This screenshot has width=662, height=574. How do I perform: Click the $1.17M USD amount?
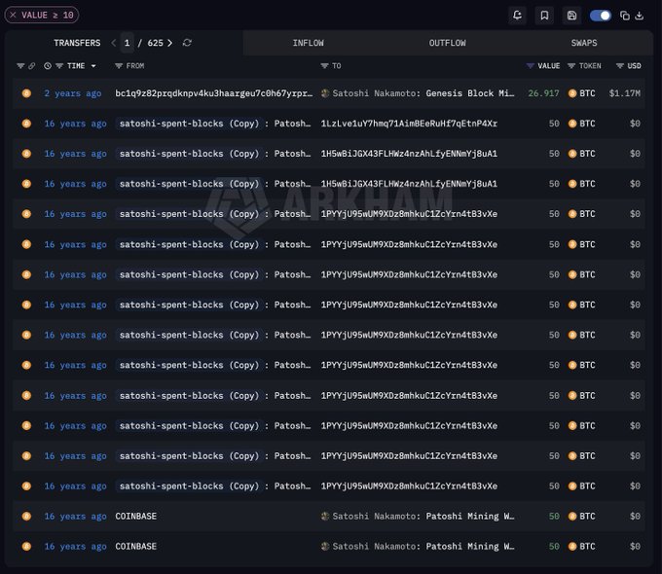click(x=624, y=93)
